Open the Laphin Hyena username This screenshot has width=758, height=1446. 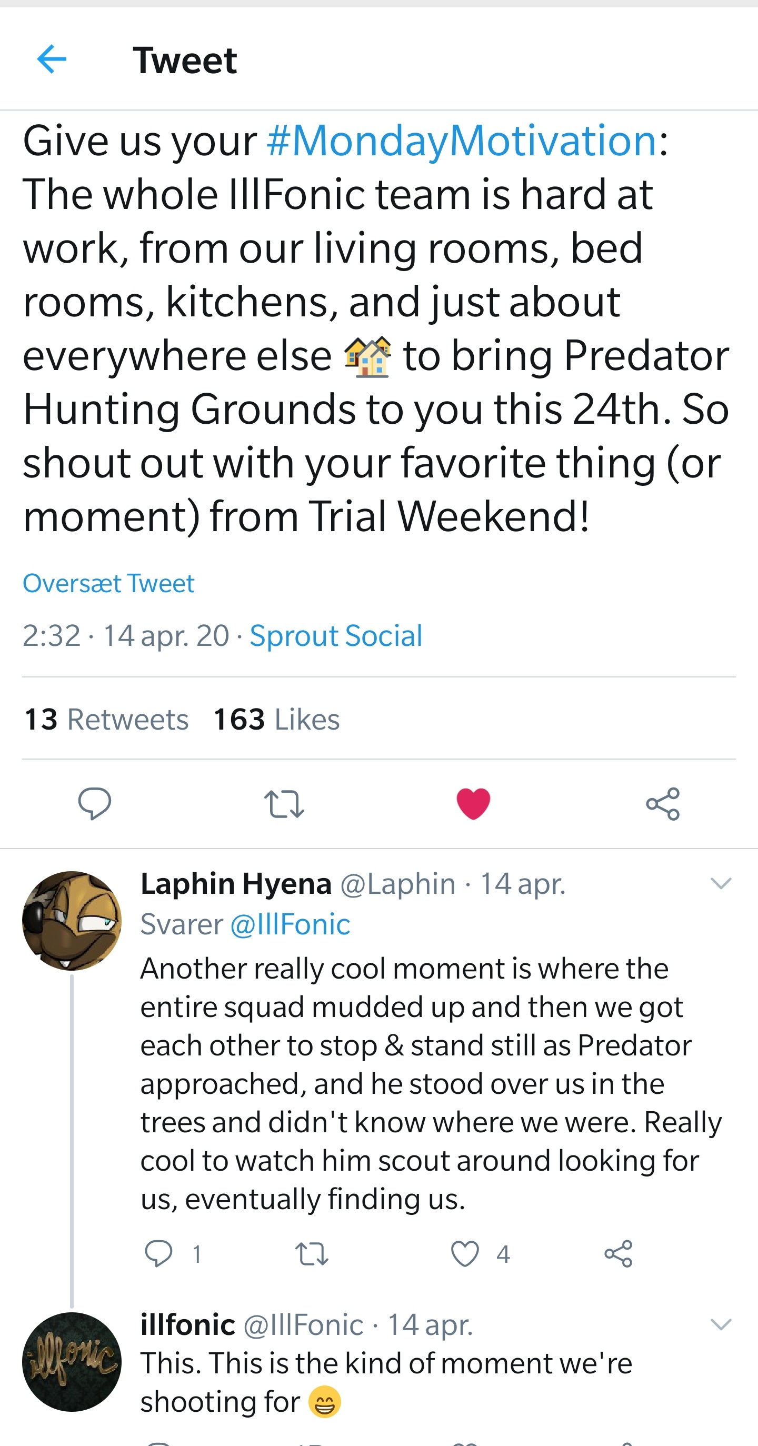pos(236,883)
